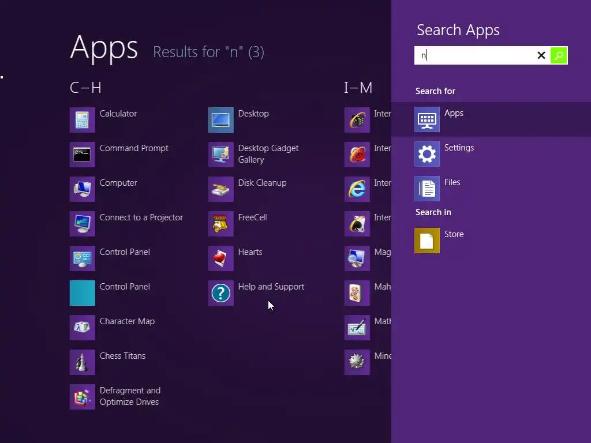The width and height of the screenshot is (591, 443).
Task: Clear the search box with the X
Action: click(541, 55)
